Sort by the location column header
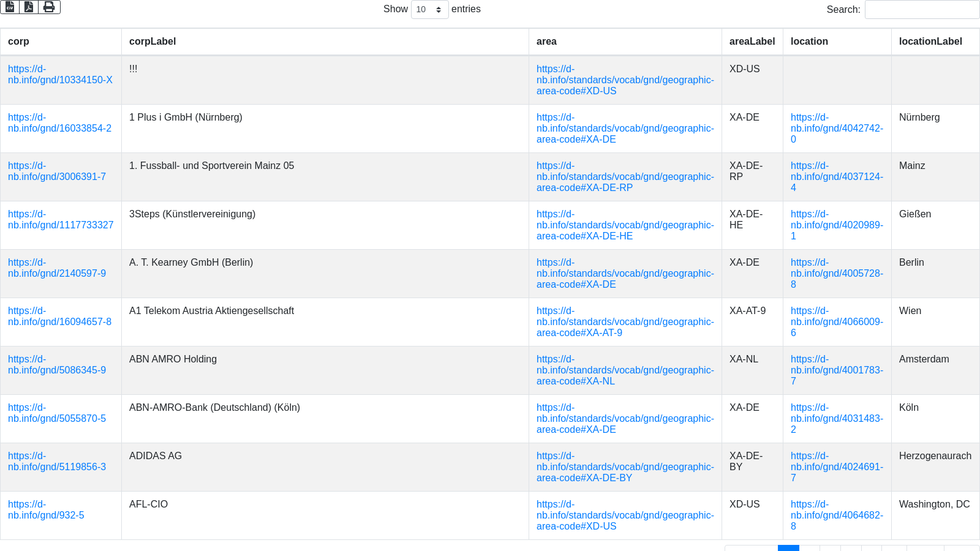The height and width of the screenshot is (551, 980). pyautogui.click(x=809, y=42)
